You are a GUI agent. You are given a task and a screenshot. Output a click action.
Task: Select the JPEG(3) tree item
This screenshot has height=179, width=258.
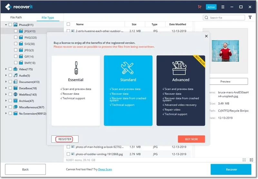point(29,50)
